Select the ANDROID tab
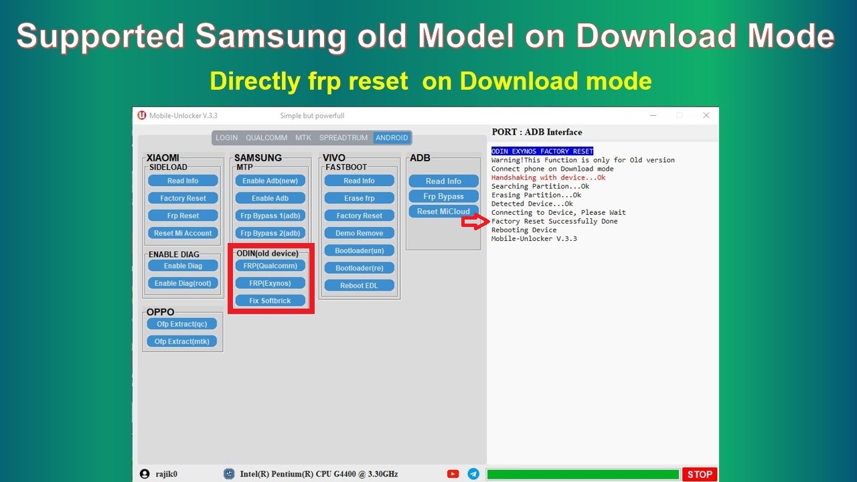Screen dimensions: 857x482 tap(392, 138)
